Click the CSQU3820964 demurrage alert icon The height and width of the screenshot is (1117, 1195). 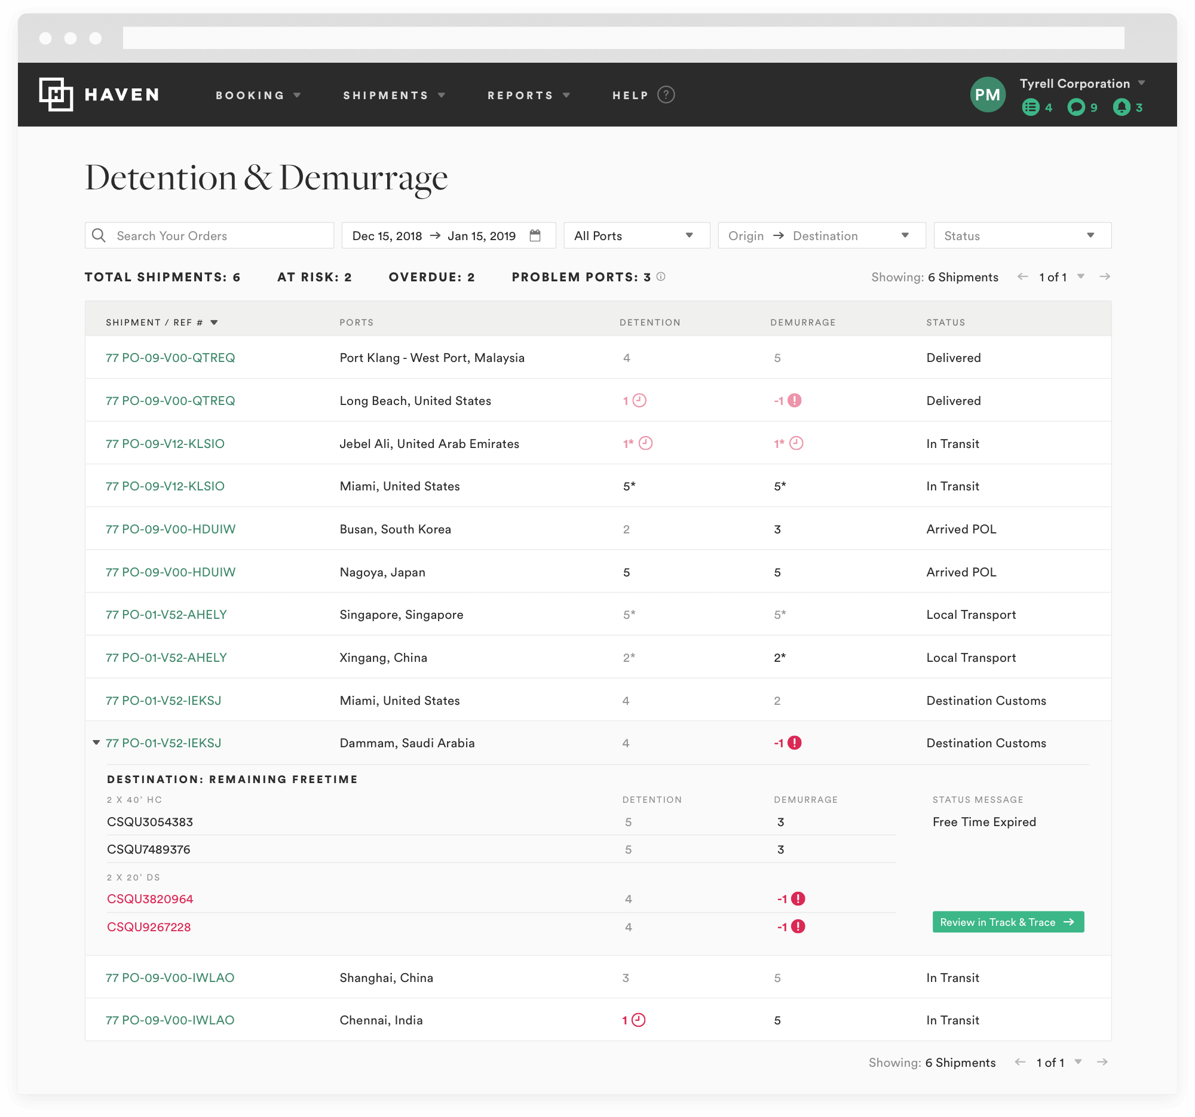point(798,900)
